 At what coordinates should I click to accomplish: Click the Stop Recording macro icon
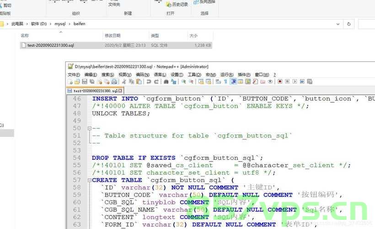[x=287, y=82]
